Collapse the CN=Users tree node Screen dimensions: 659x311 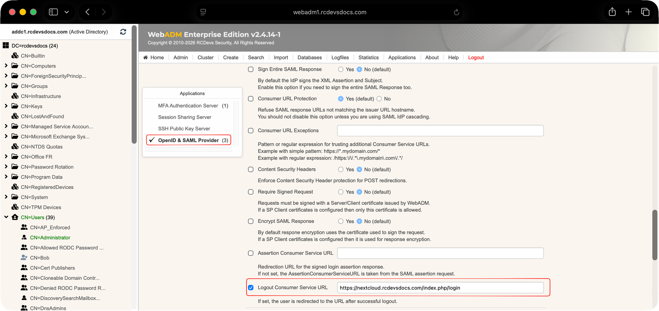[x=6, y=217]
